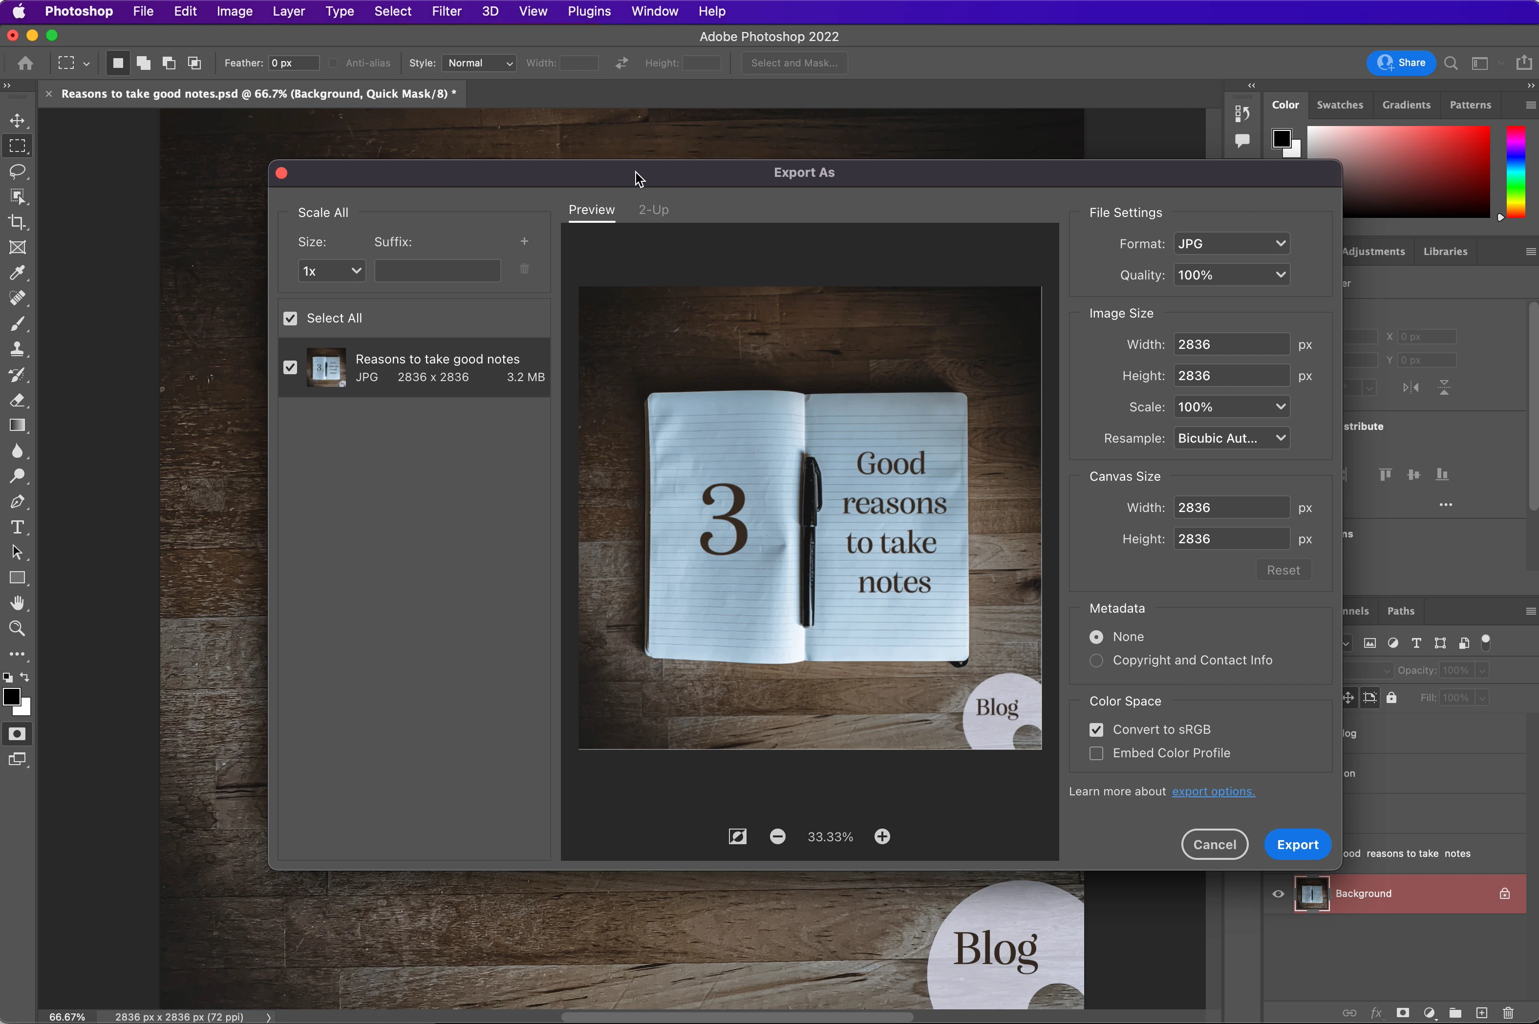Click the zoom in plus icon in preview
This screenshot has height=1024, width=1539.
point(882,836)
